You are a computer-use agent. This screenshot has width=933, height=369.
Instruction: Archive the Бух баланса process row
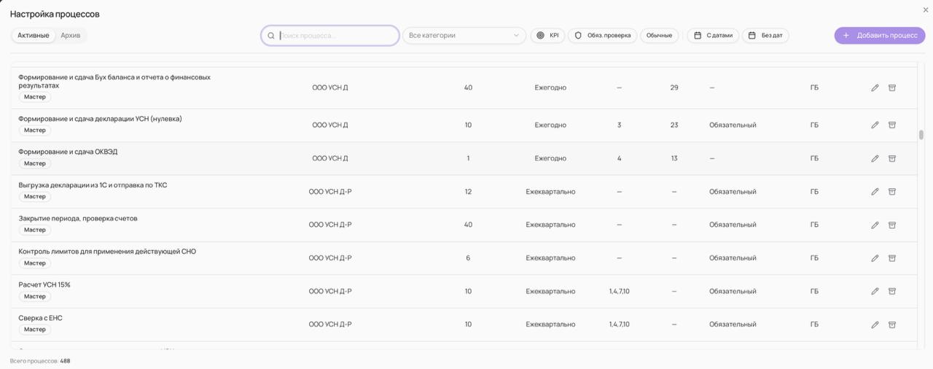[x=891, y=88]
